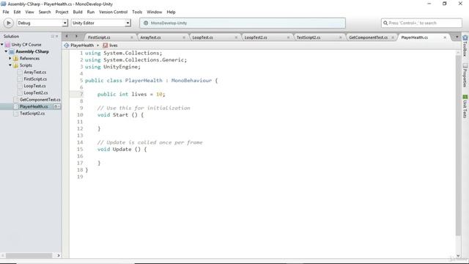Switch to the FirstScript.cs tab
Viewport: 469px width, 264px height.
[x=100, y=37]
